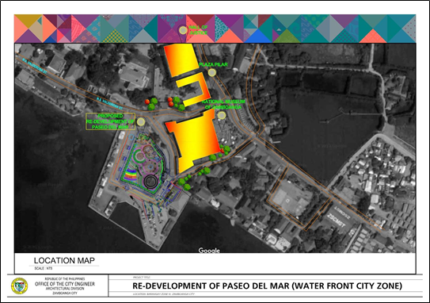Click the Plaza Pilar location pin
The image size is (430, 303).
coord(211,72)
